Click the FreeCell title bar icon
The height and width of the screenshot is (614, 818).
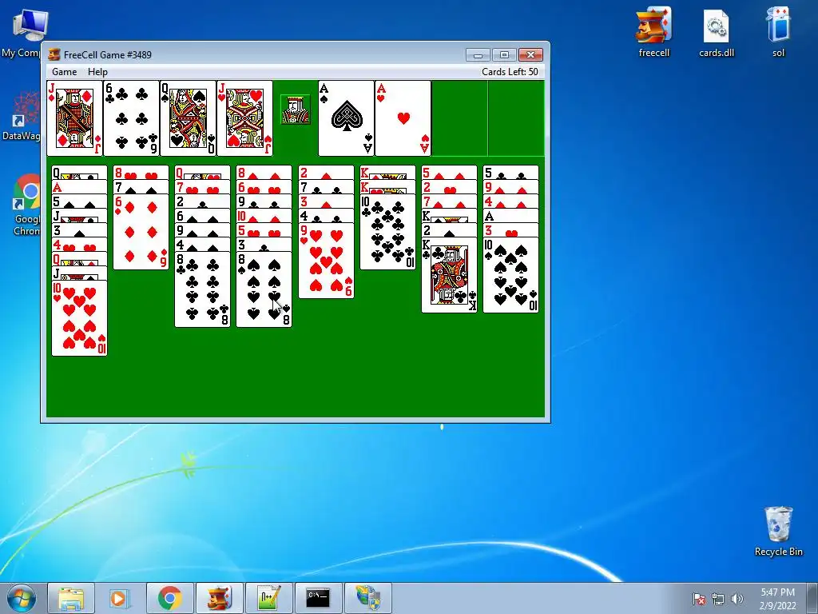(54, 54)
